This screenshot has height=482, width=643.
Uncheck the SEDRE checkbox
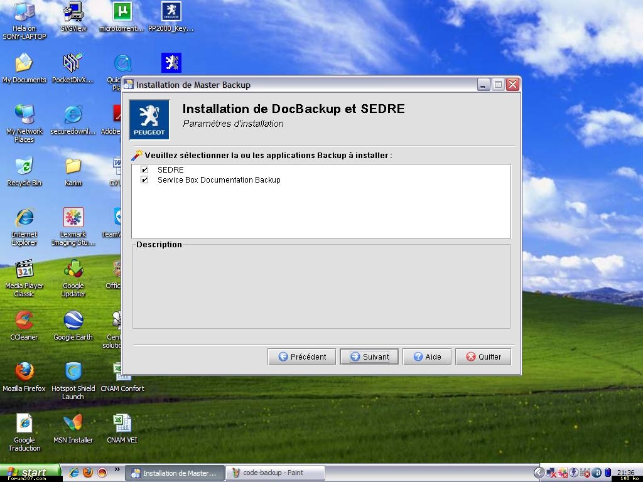(144, 169)
